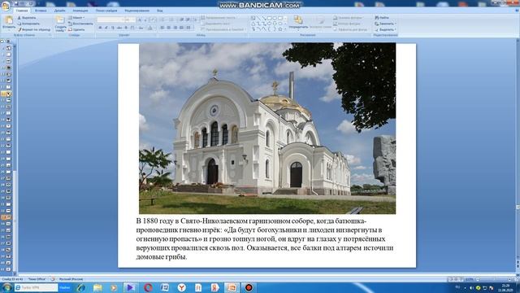Switch to the Анимация tab
Viewport: 520px width, 293px height.
click(80, 11)
